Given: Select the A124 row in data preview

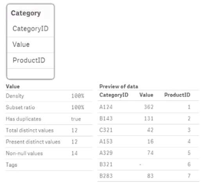Looking at the screenshot, I should 148,107.
